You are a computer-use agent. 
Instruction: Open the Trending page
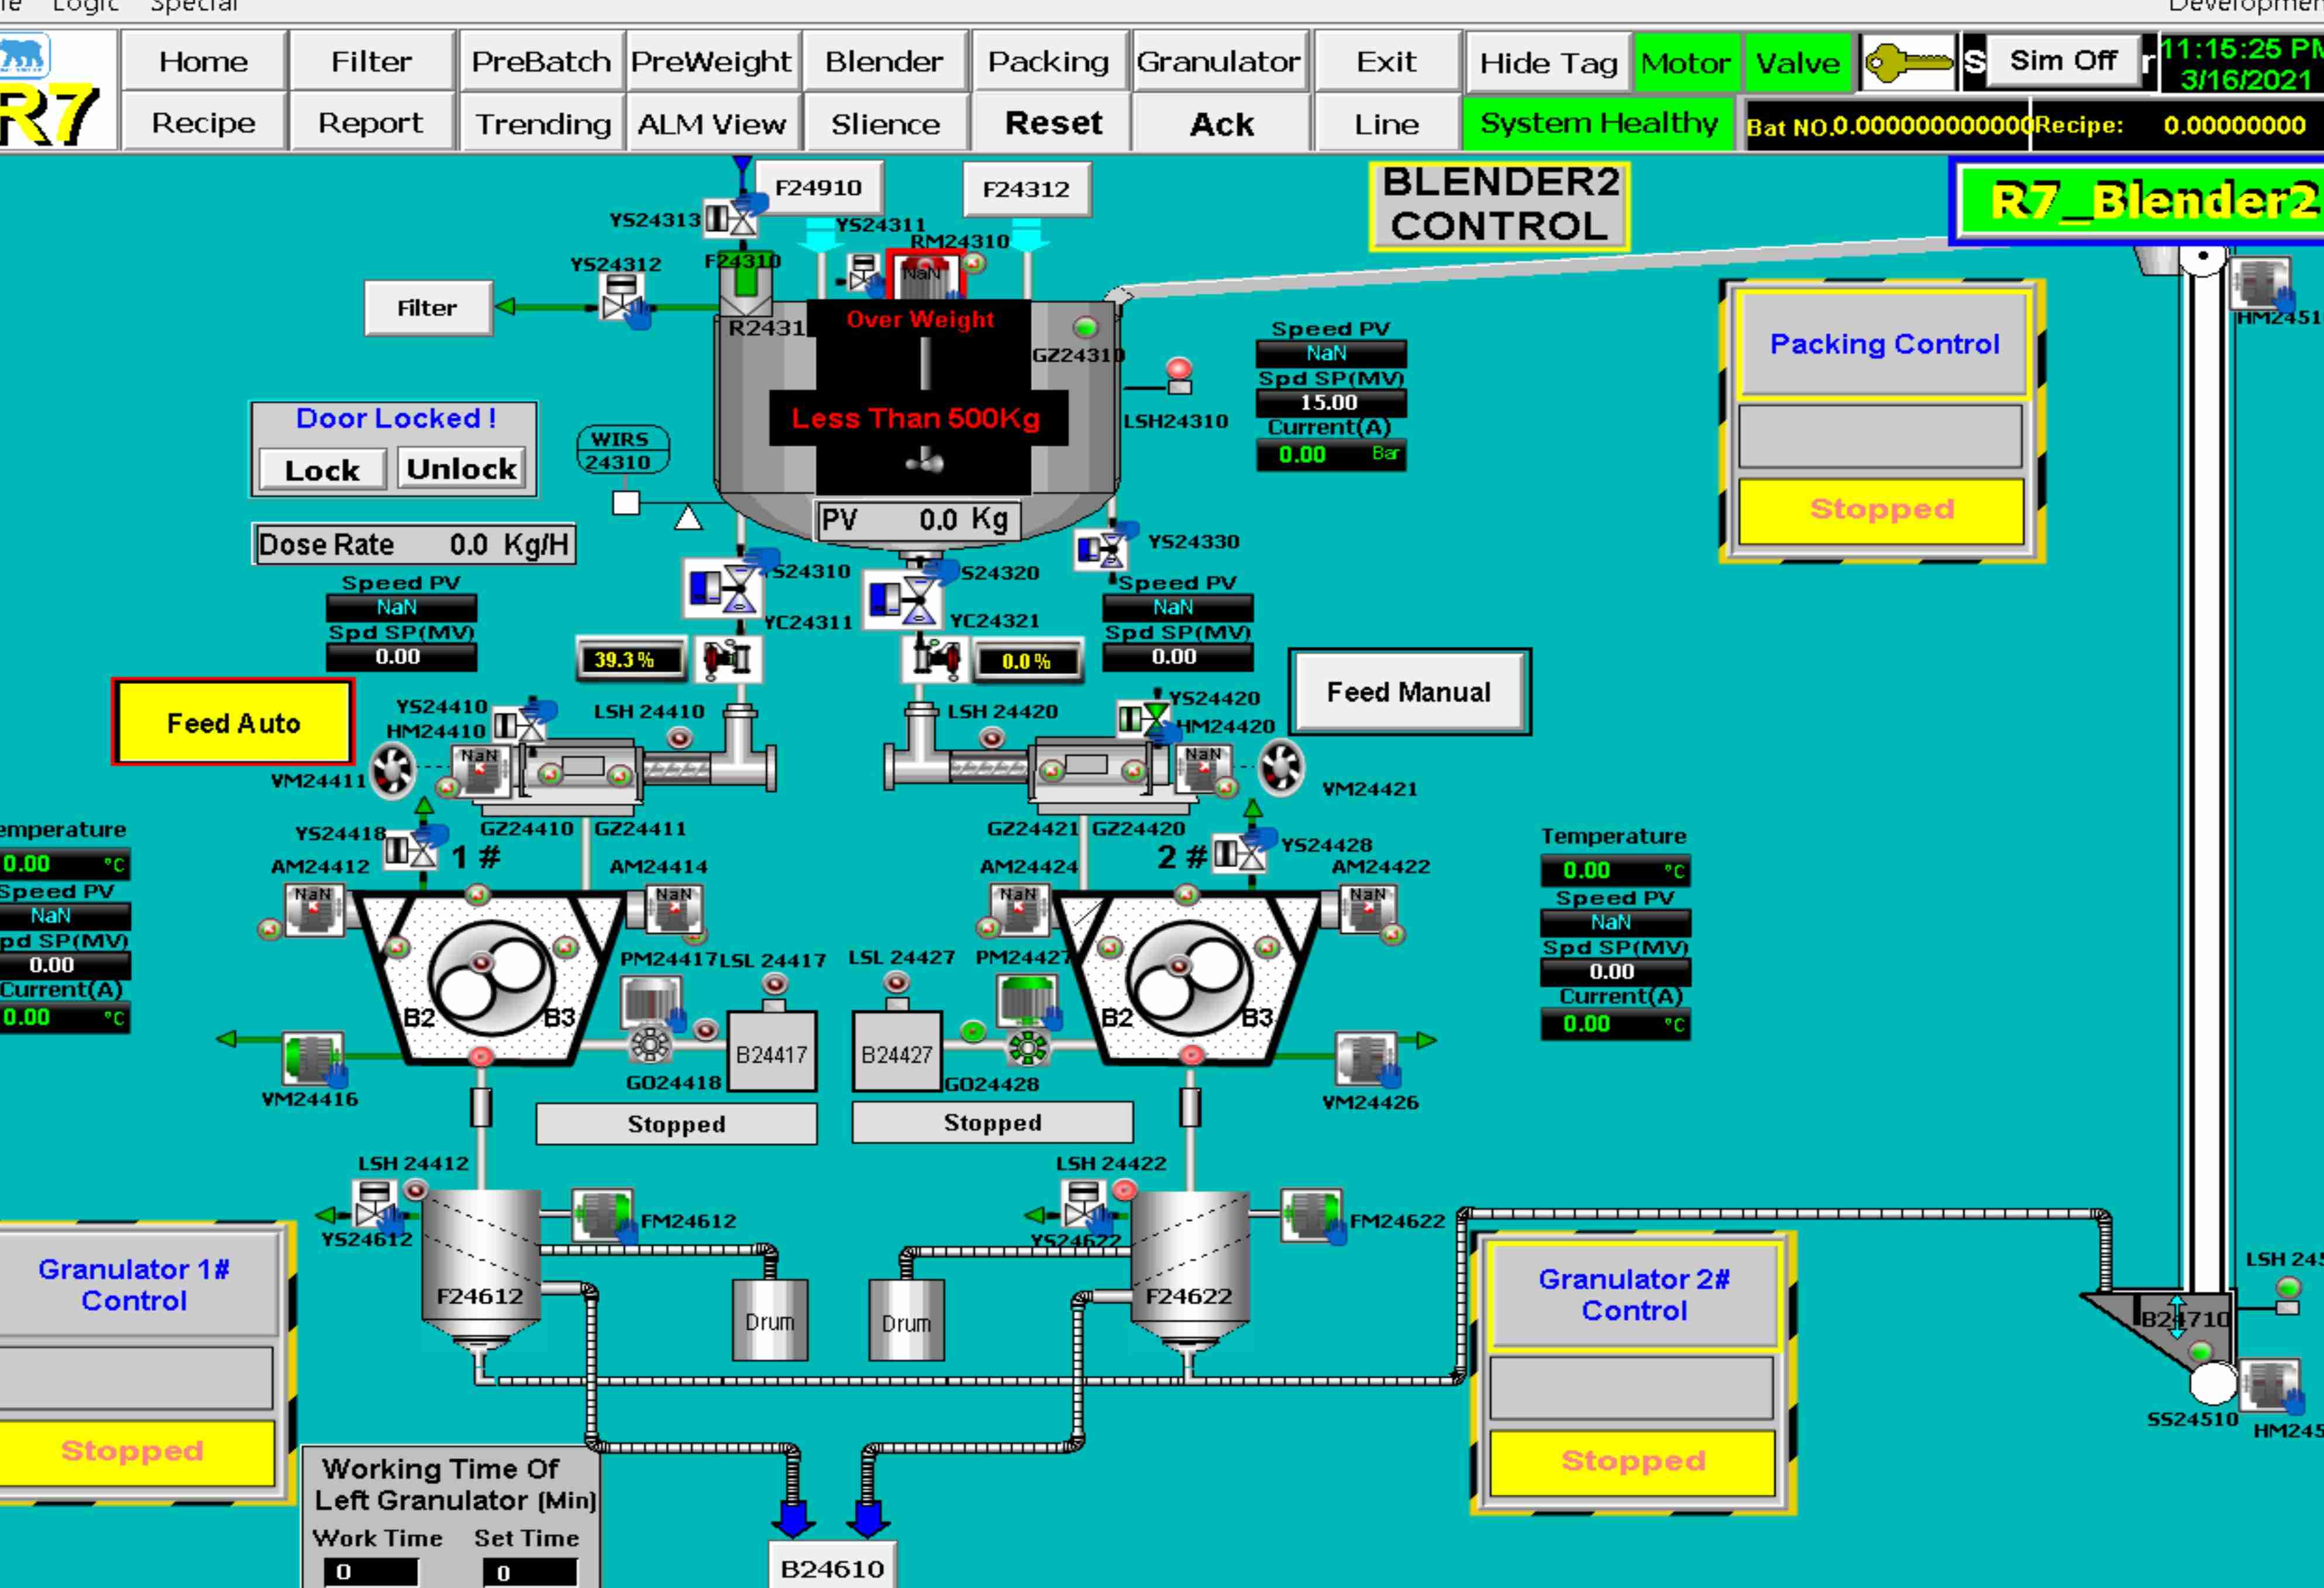point(543,123)
